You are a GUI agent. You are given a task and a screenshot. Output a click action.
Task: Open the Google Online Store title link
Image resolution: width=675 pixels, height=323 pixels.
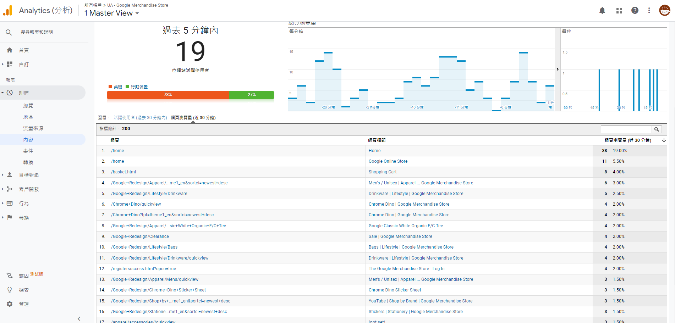click(388, 161)
